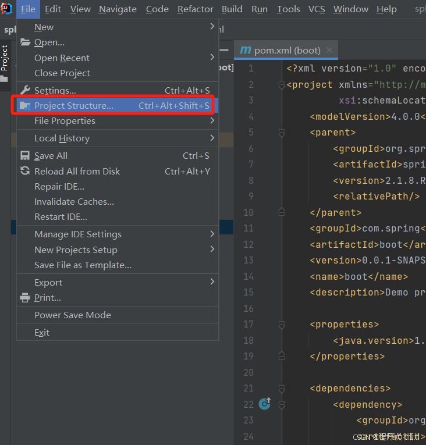Click the folder icon beside Open
This screenshot has height=445, width=426.
point(25,42)
